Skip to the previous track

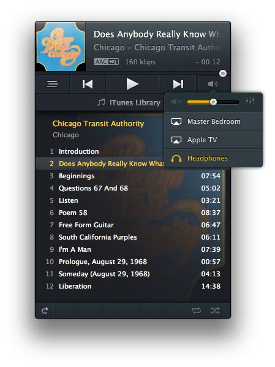pyautogui.click(x=88, y=84)
